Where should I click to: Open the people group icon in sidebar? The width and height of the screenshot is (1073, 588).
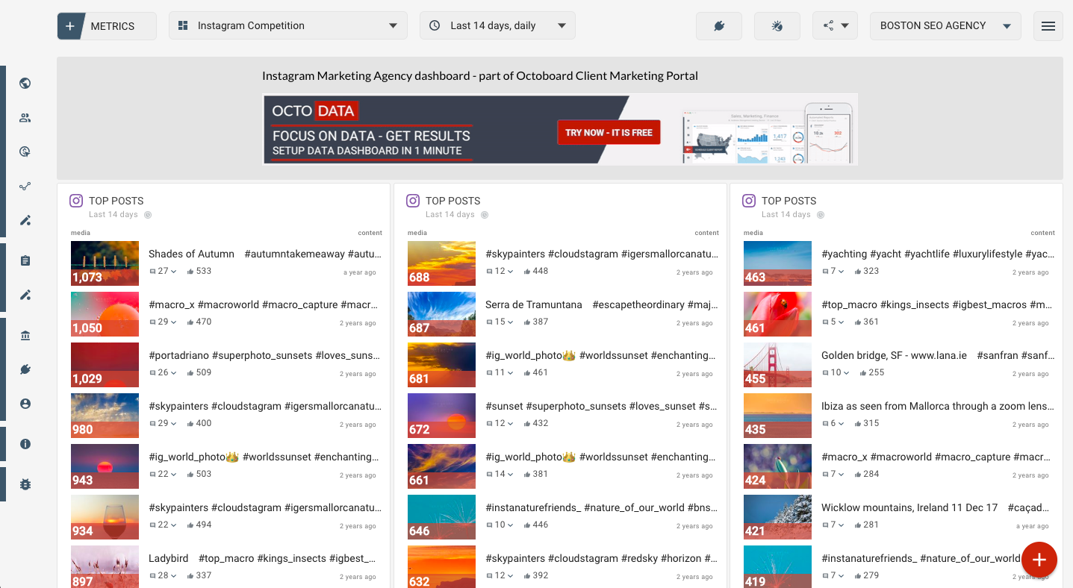25,118
